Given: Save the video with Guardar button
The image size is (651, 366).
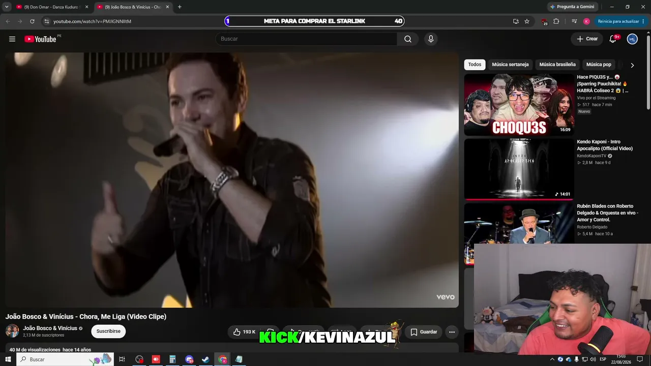Looking at the screenshot, I should 423,332.
